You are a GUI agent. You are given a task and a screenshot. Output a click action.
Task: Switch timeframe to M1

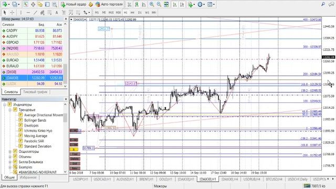97,13
